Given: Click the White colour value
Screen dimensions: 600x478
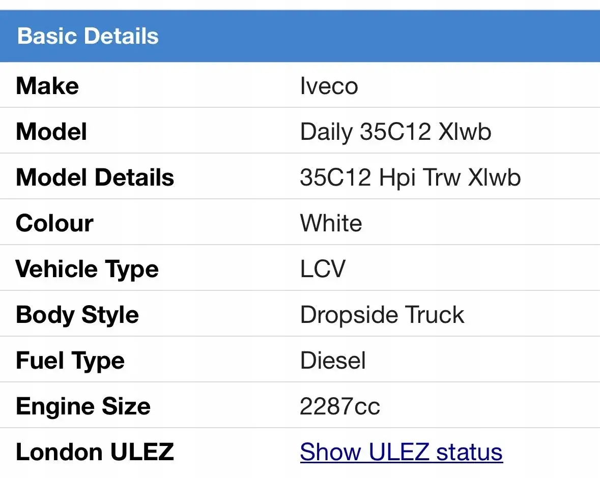Looking at the screenshot, I should tap(331, 223).
